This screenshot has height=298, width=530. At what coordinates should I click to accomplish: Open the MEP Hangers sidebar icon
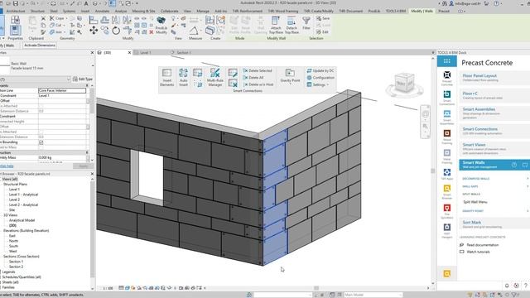click(x=447, y=230)
